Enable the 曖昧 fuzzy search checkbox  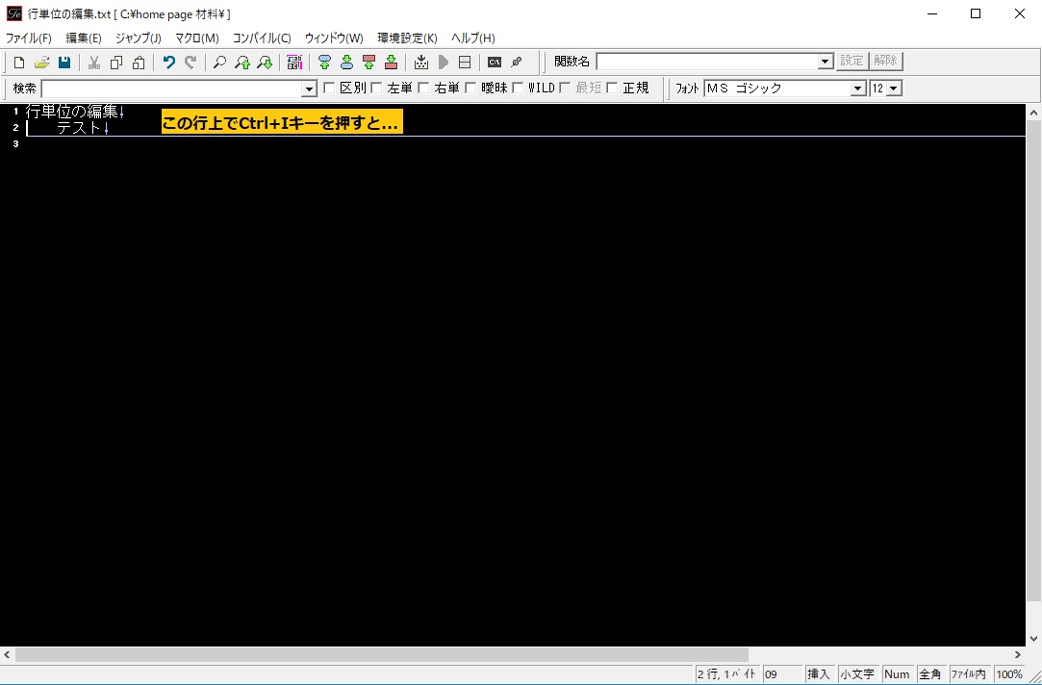pyautogui.click(x=470, y=88)
